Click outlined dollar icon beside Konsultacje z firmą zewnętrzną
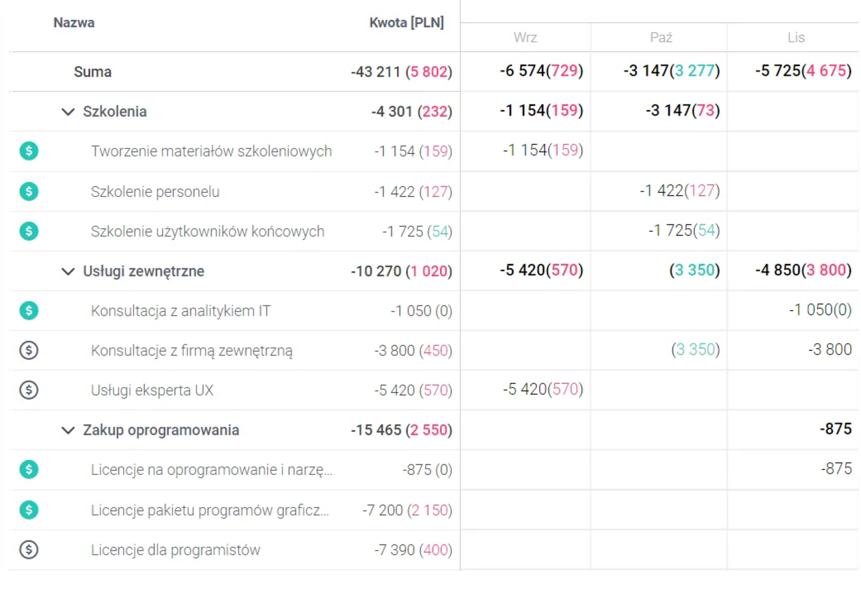Screen dimensions: 861x589 [29, 351]
